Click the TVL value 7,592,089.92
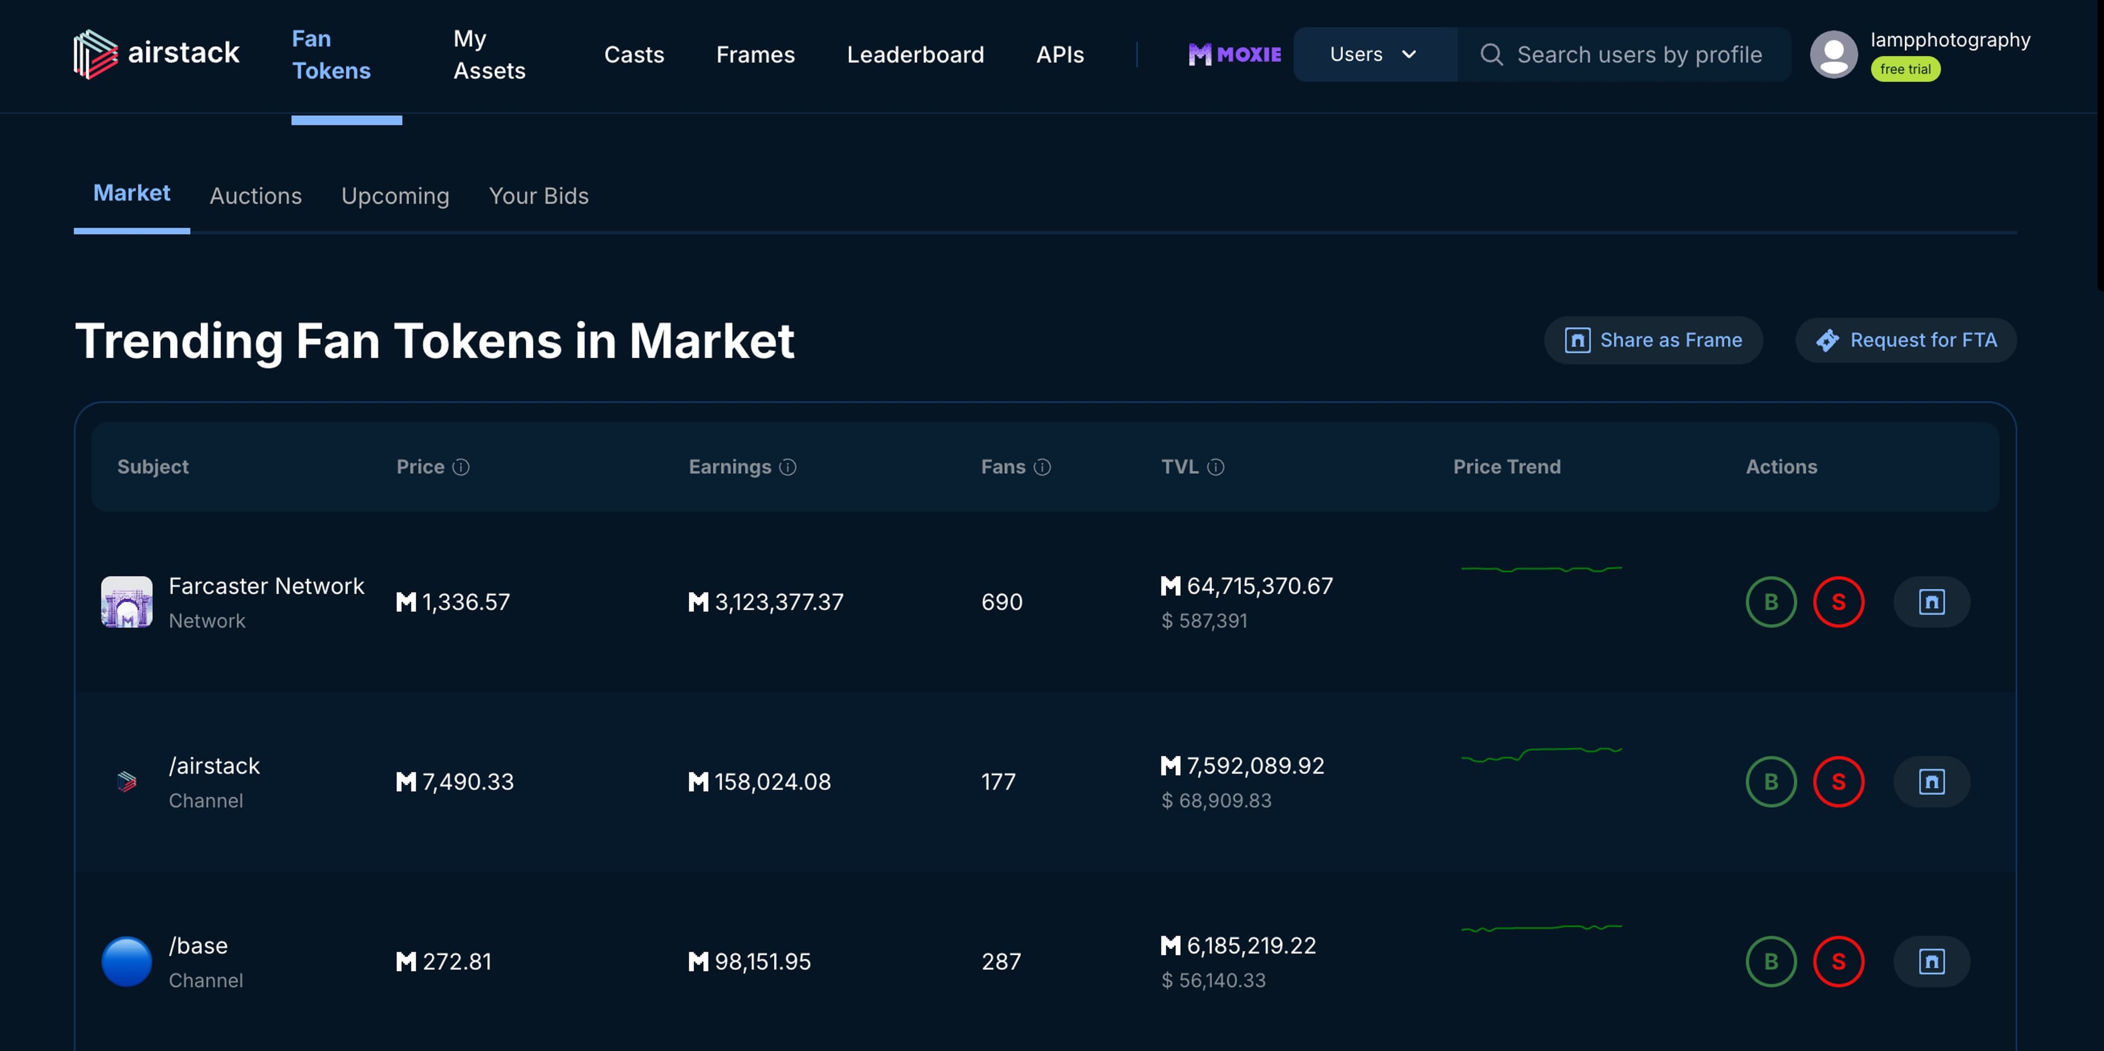The width and height of the screenshot is (2104, 1051). click(x=1255, y=765)
